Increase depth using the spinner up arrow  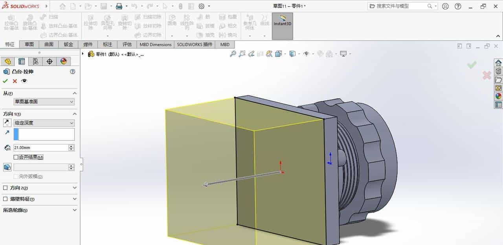70,146
